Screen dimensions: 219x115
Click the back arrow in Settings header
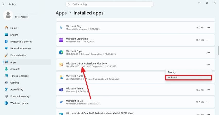point(4,4)
